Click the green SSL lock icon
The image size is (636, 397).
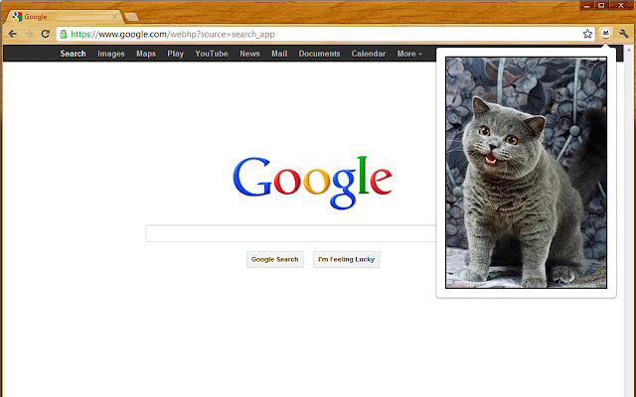[64, 34]
